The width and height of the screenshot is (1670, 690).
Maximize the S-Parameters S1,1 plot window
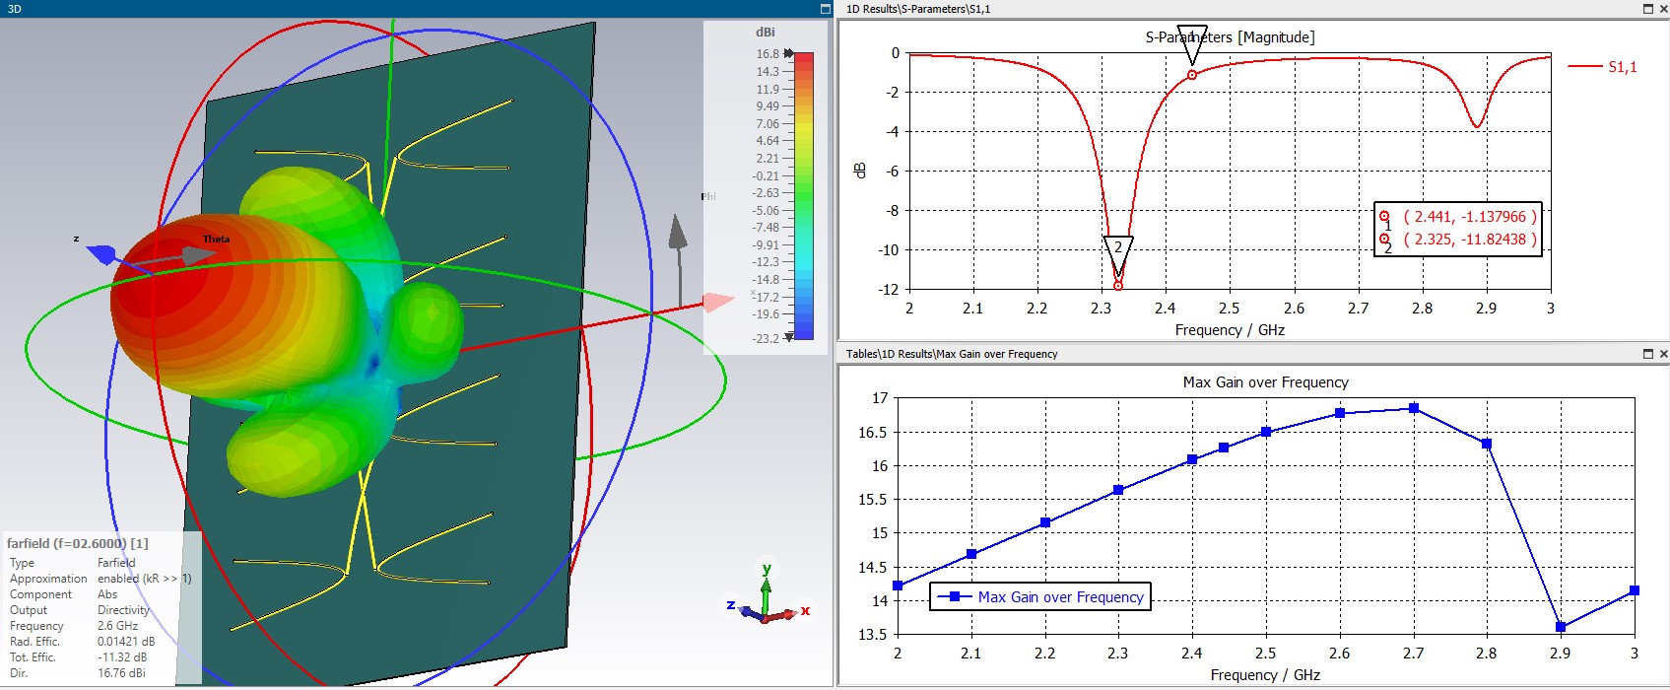[x=1648, y=9]
